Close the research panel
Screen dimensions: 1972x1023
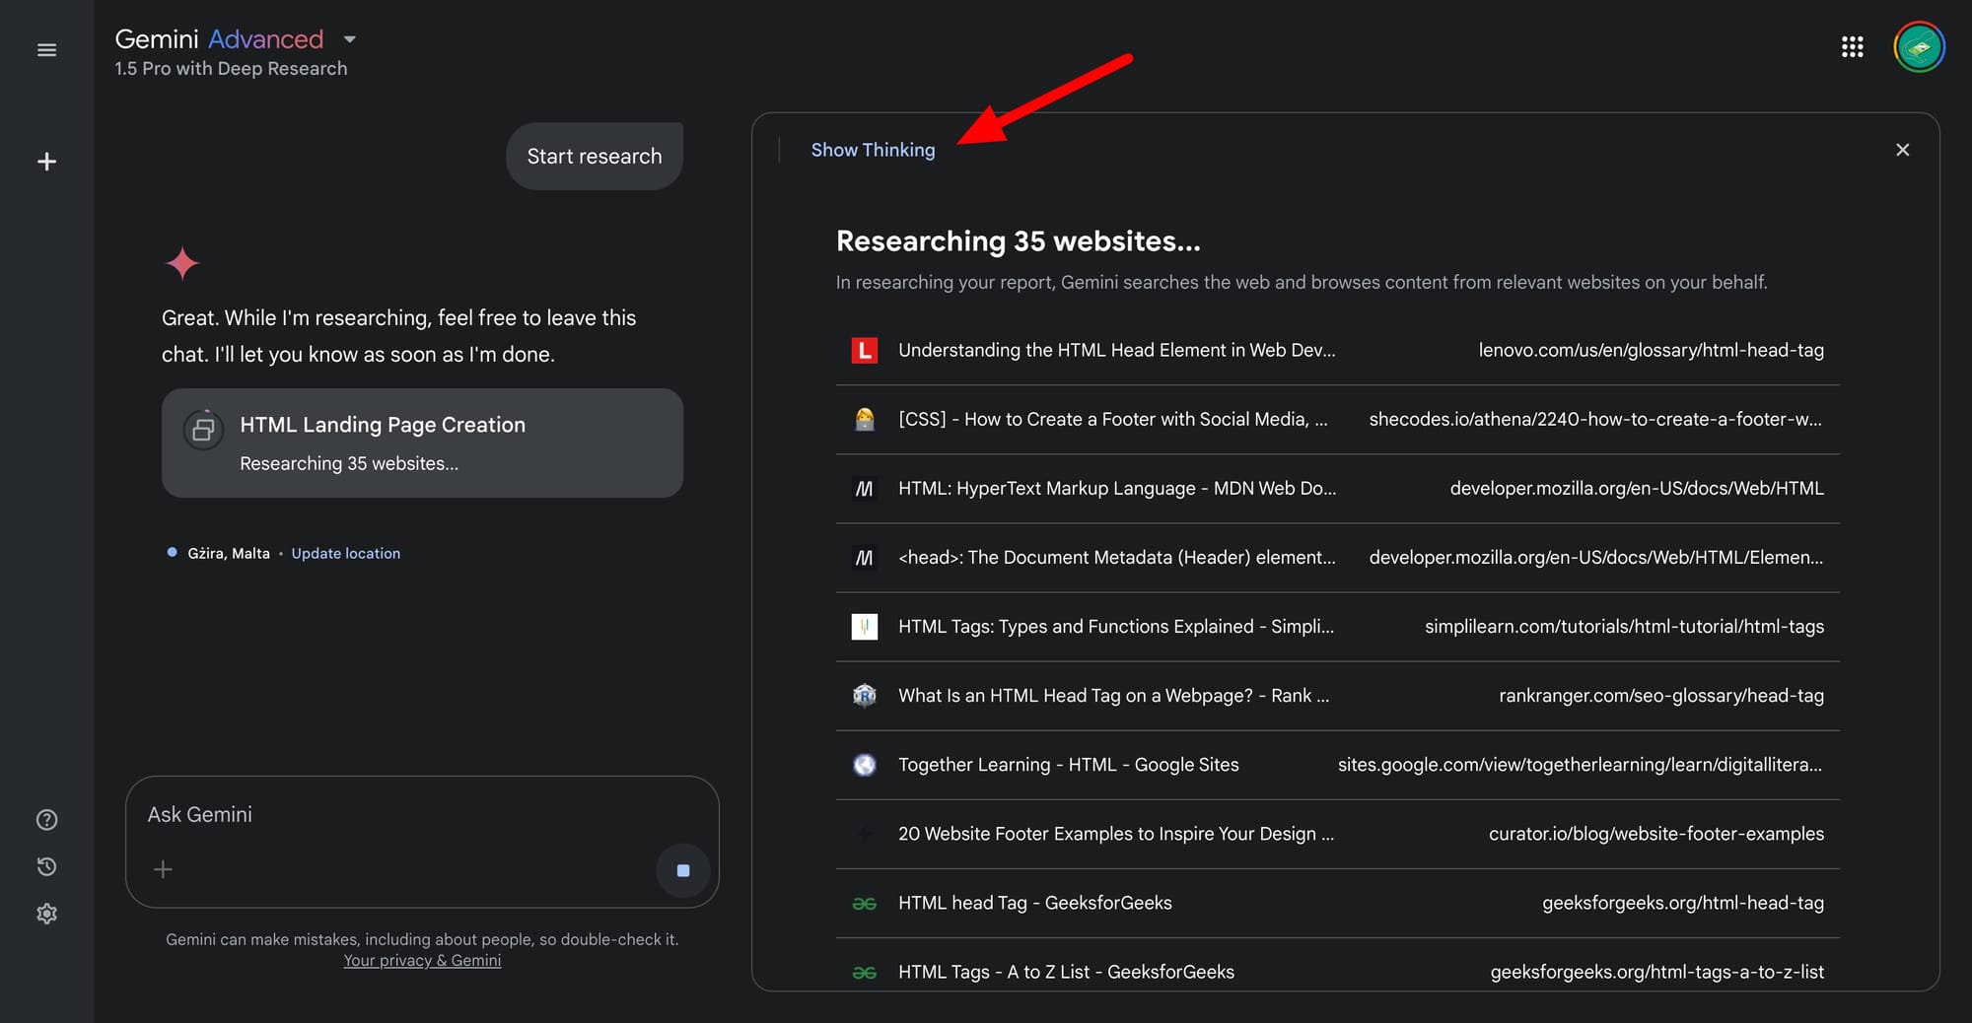1903,150
